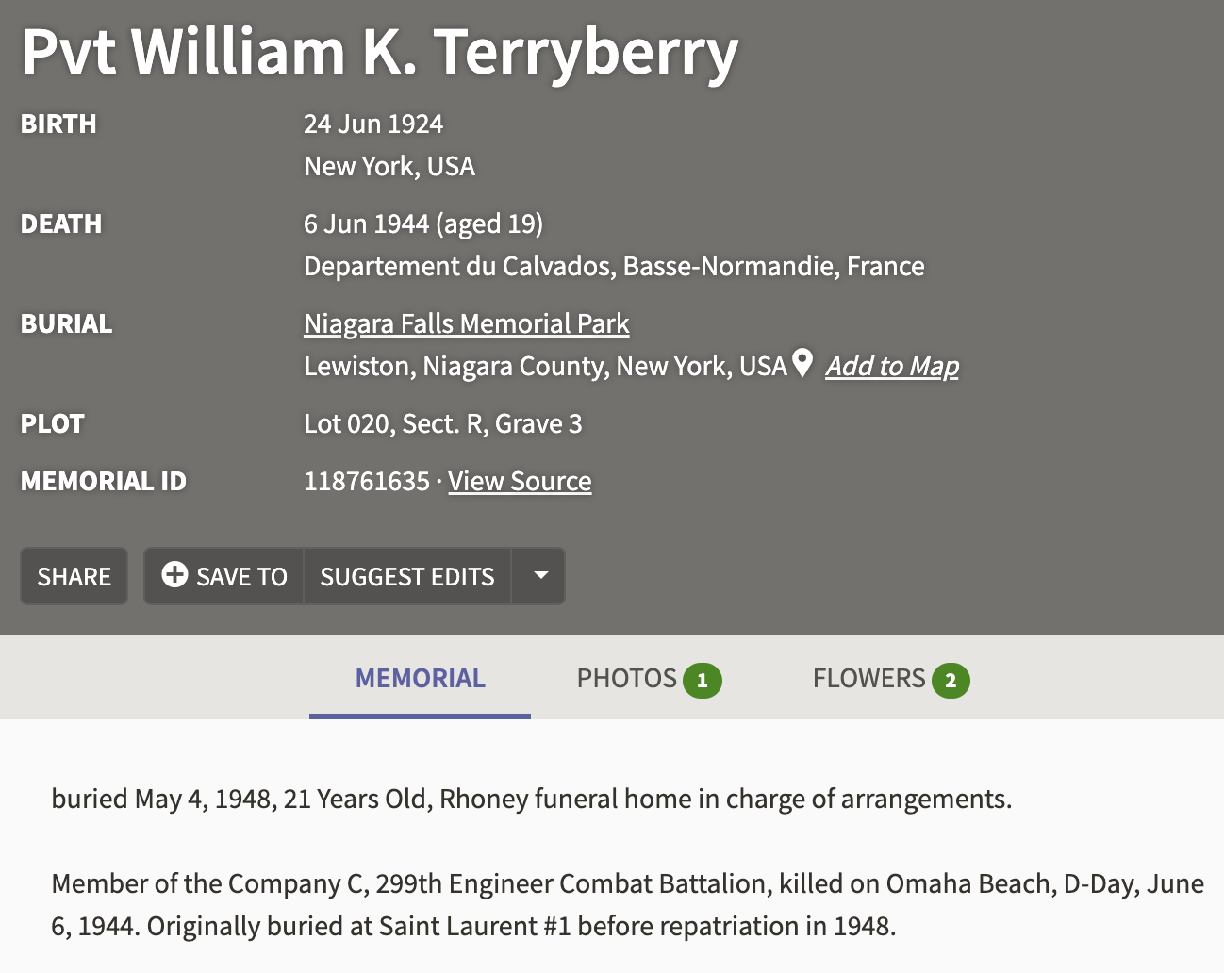
Task: Open the PHOTOS tab label
Action: coord(626,679)
